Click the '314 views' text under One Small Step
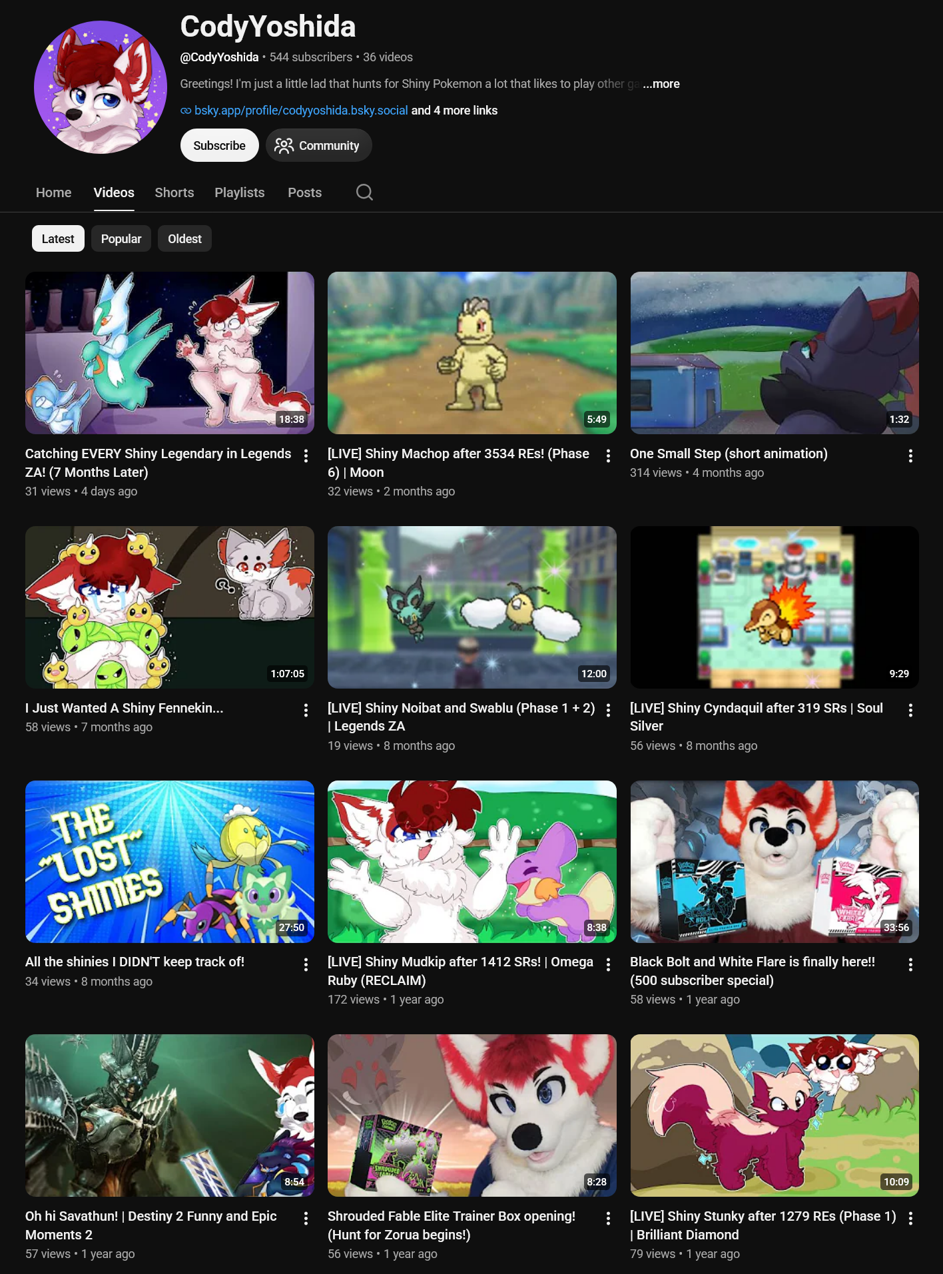Viewport: 943px width, 1274px height. (656, 473)
